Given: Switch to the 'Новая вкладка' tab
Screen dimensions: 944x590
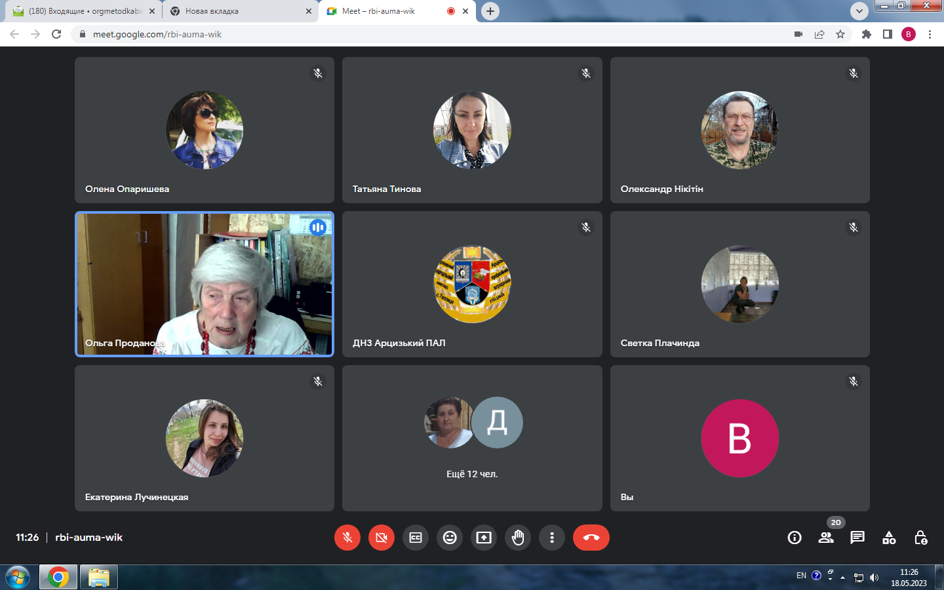Looking at the screenshot, I should [236, 11].
